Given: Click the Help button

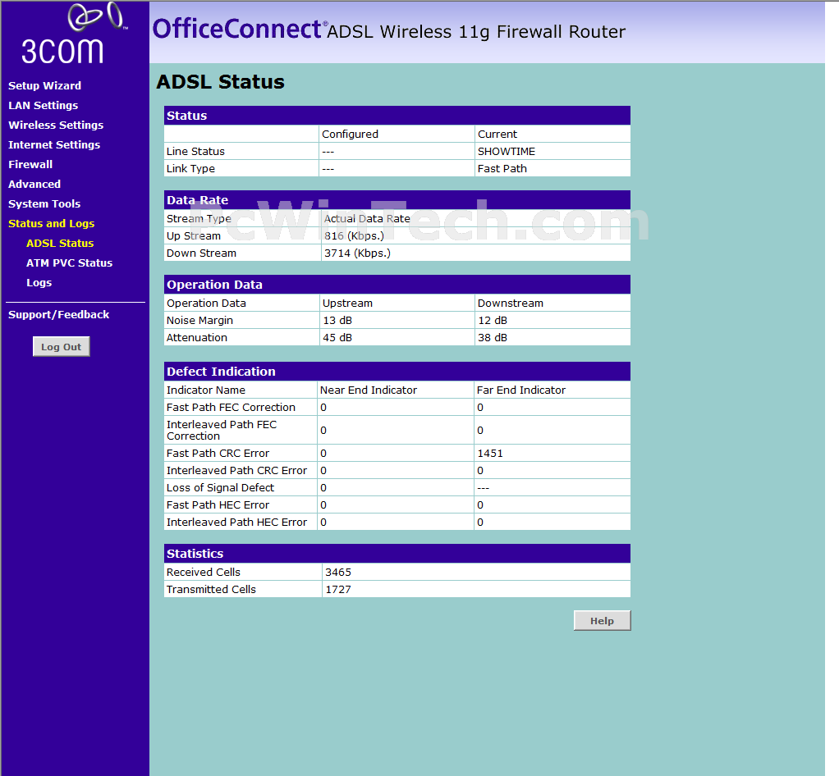Looking at the screenshot, I should click(602, 620).
